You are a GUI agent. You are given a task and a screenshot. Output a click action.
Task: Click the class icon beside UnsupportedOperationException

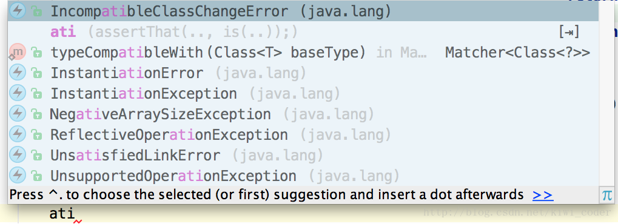coord(17,175)
